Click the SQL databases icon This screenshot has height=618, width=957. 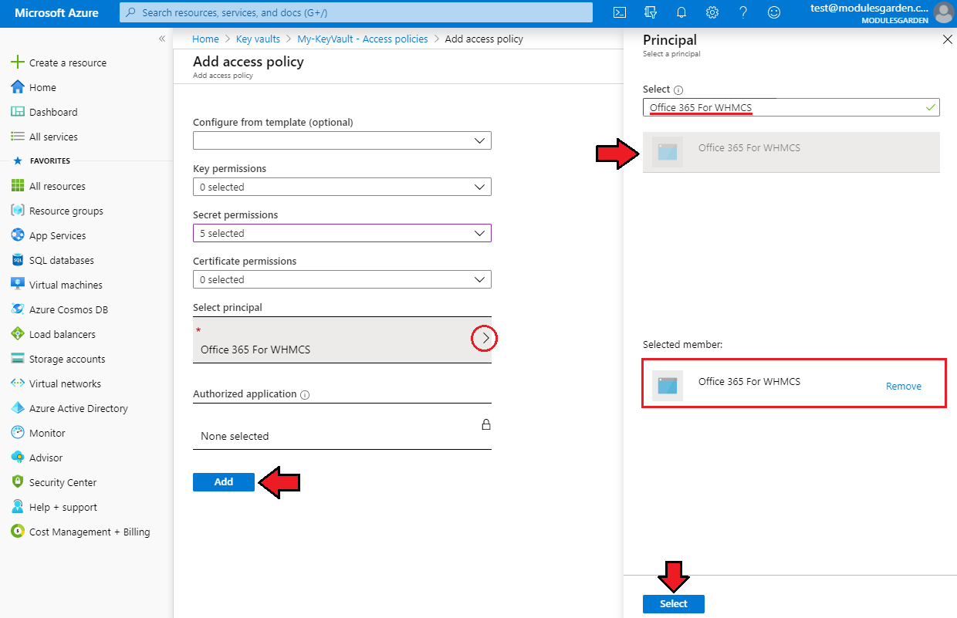pos(18,260)
